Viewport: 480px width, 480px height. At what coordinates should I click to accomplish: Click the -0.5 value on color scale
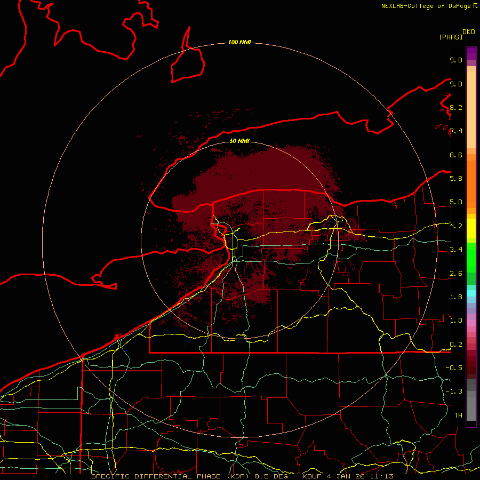coord(454,367)
